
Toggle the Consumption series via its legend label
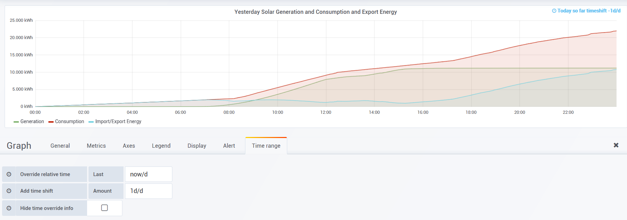[69, 121]
